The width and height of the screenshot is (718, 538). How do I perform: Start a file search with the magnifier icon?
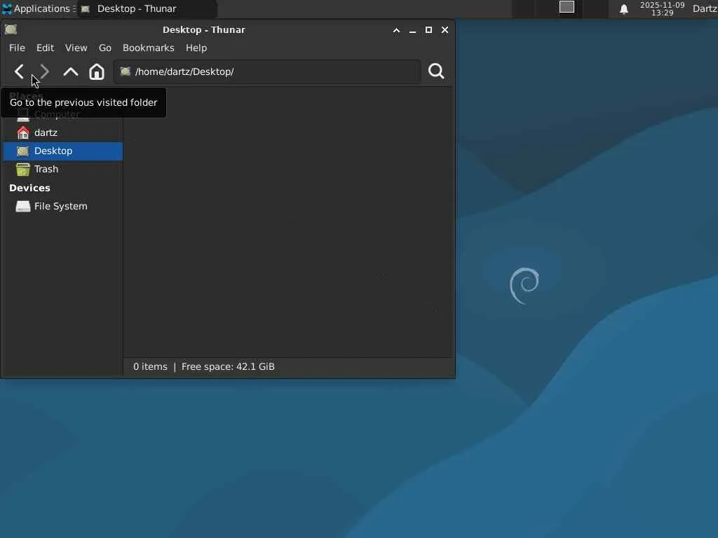(x=436, y=71)
